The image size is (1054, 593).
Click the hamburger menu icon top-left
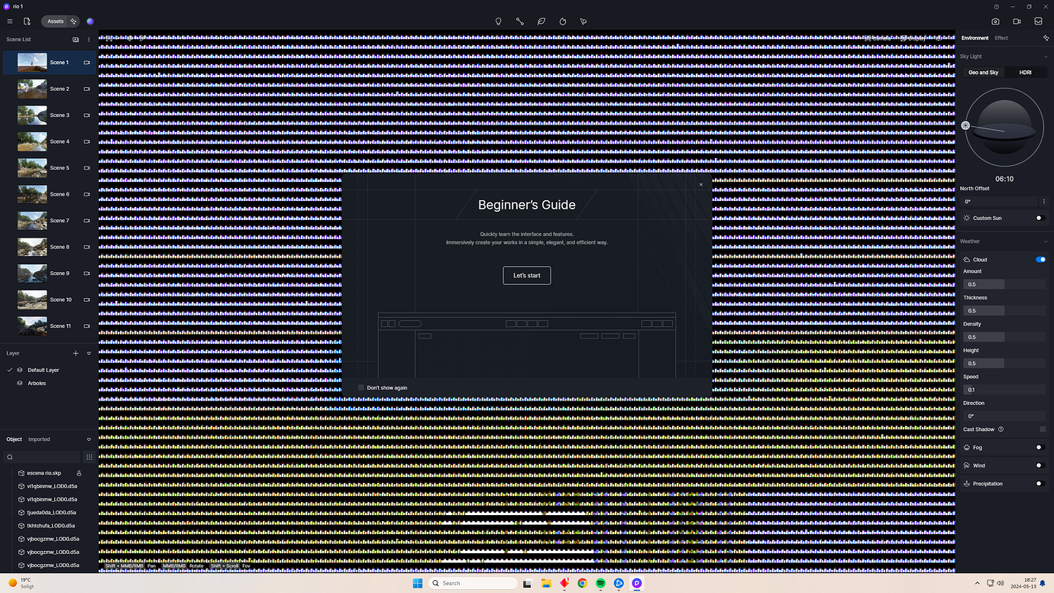pos(9,21)
